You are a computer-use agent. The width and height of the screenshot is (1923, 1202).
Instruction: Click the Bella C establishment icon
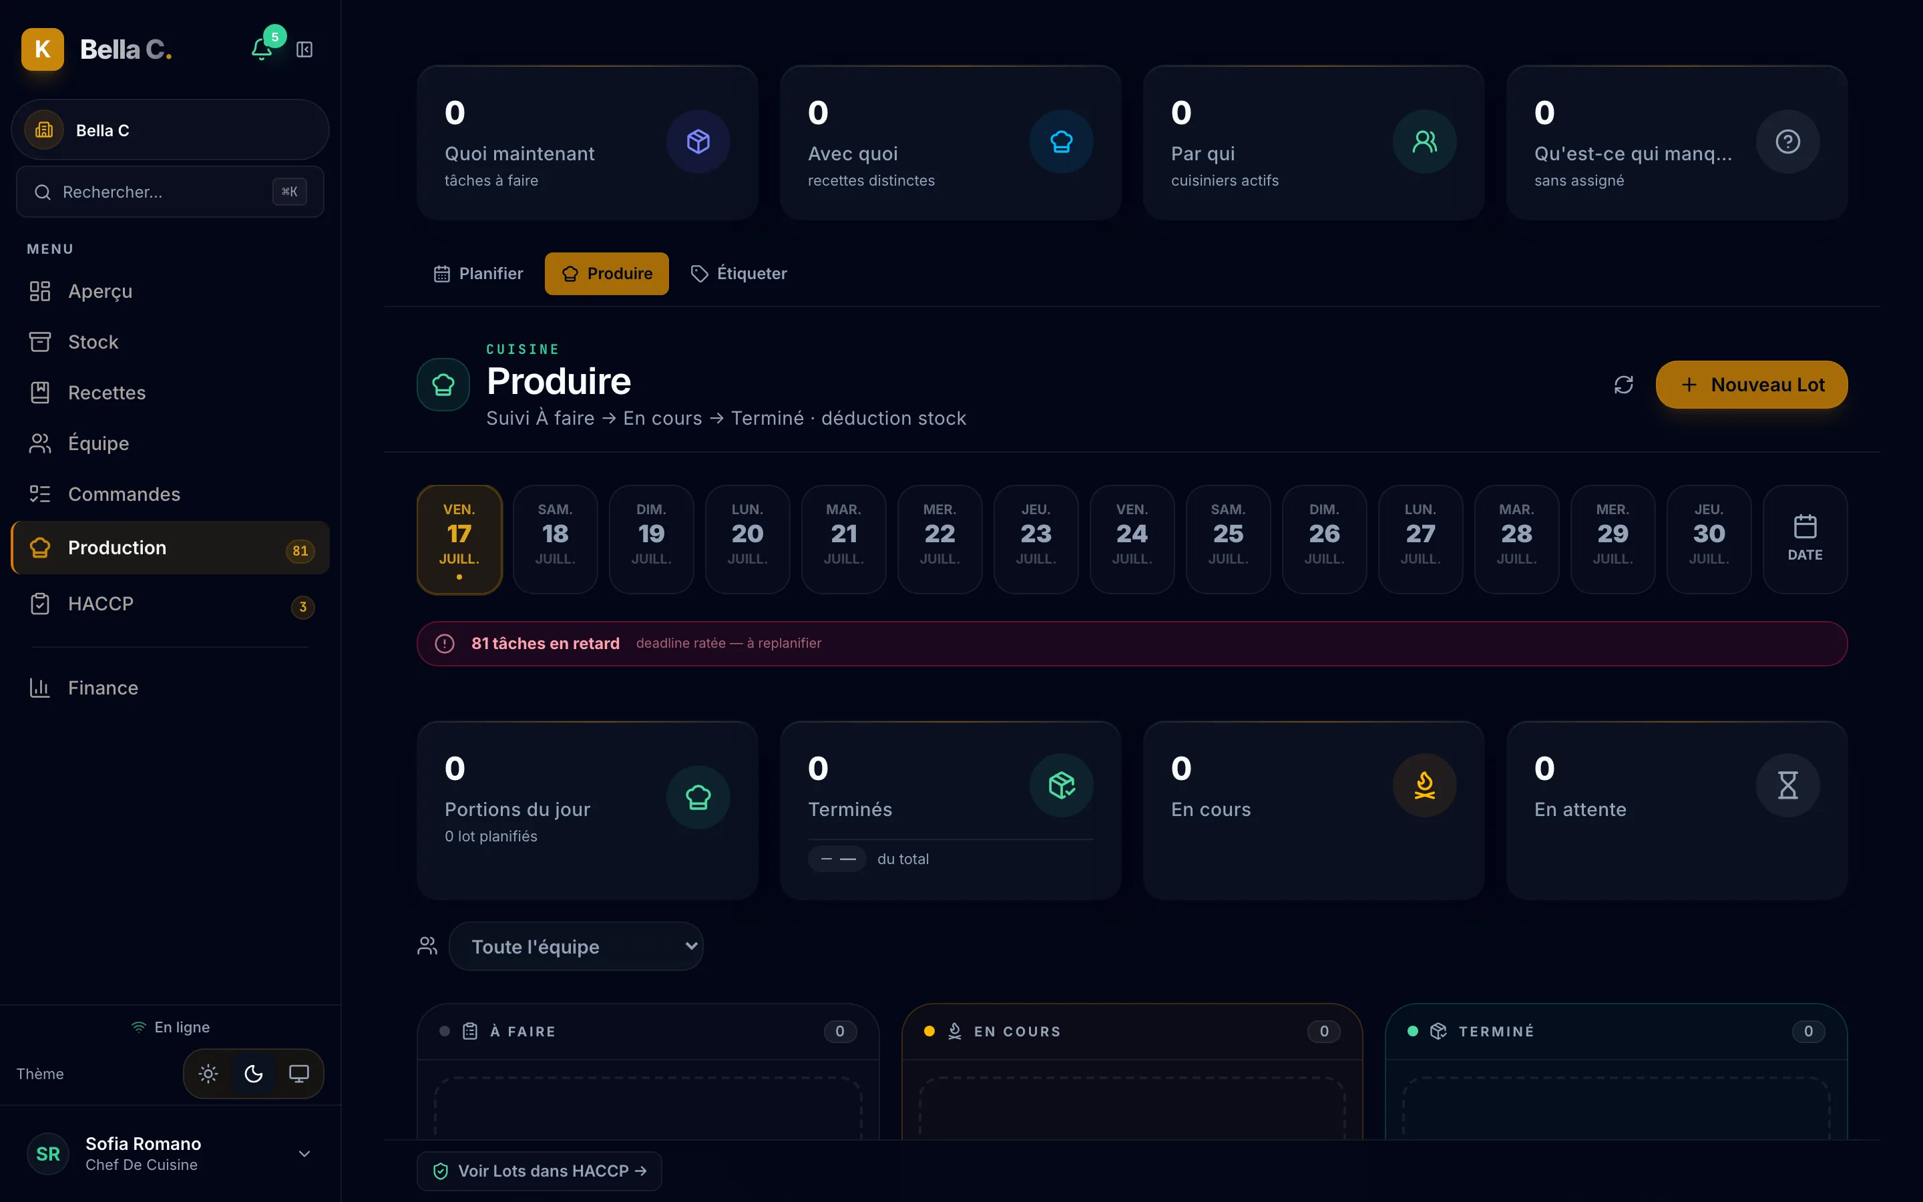tap(45, 130)
